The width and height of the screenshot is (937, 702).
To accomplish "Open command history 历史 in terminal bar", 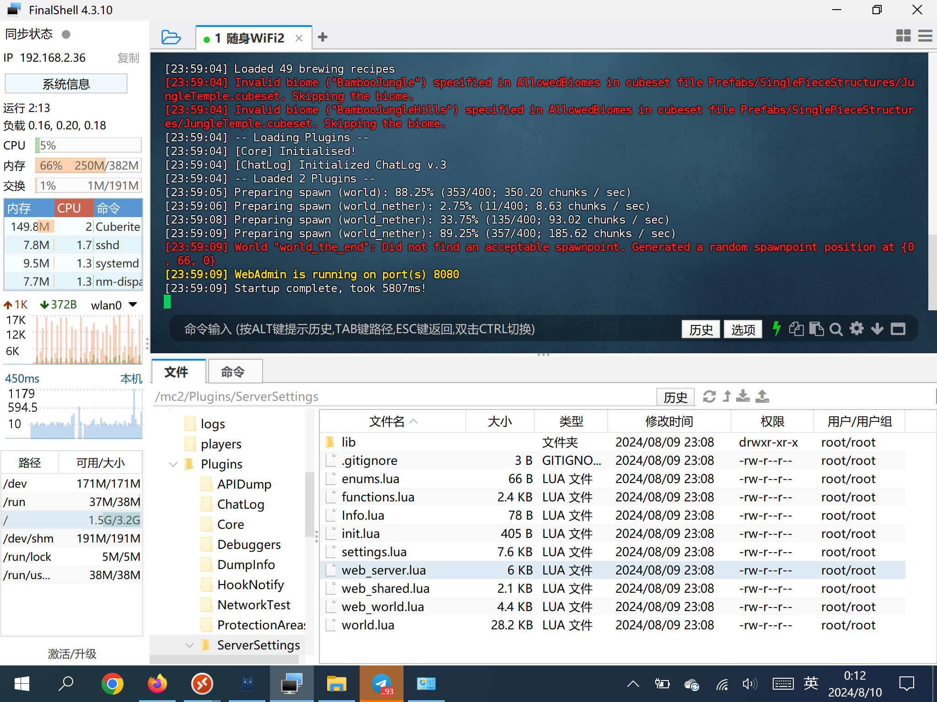I will (701, 329).
